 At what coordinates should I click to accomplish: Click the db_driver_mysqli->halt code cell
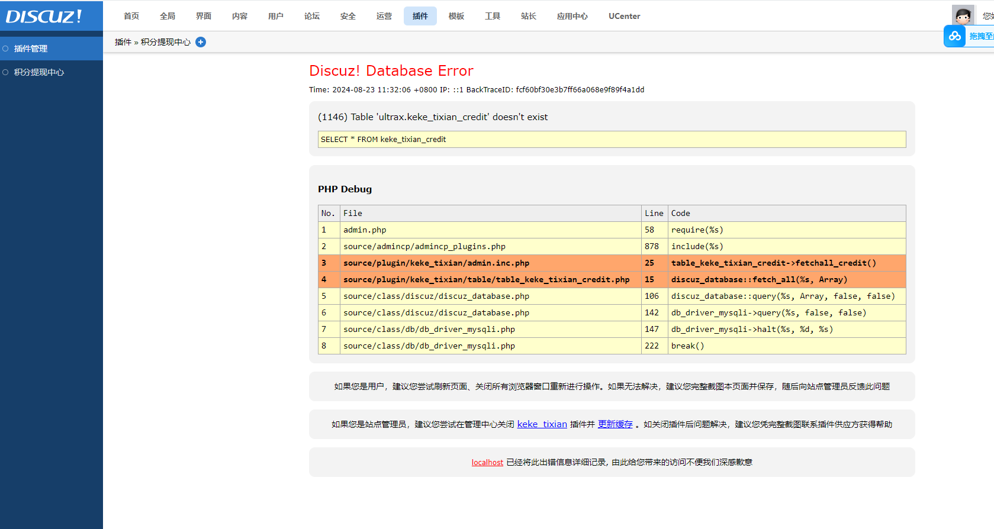[x=787, y=330]
